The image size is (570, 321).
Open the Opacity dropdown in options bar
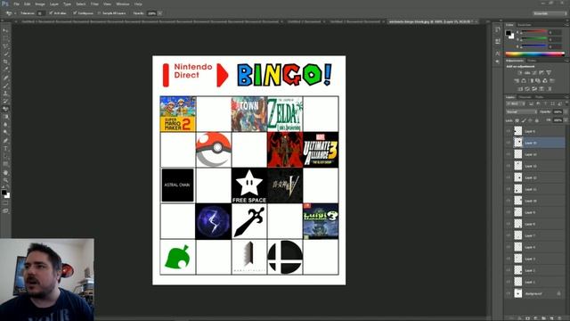pyautogui.click(x=159, y=13)
